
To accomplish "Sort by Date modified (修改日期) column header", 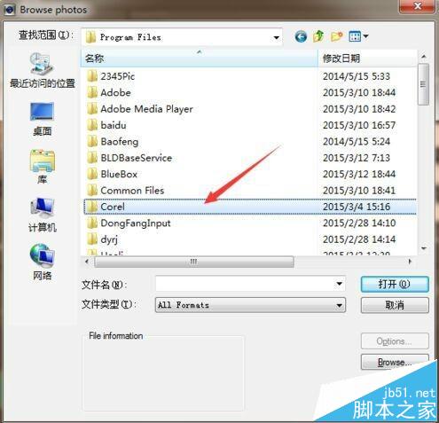I will point(367,59).
